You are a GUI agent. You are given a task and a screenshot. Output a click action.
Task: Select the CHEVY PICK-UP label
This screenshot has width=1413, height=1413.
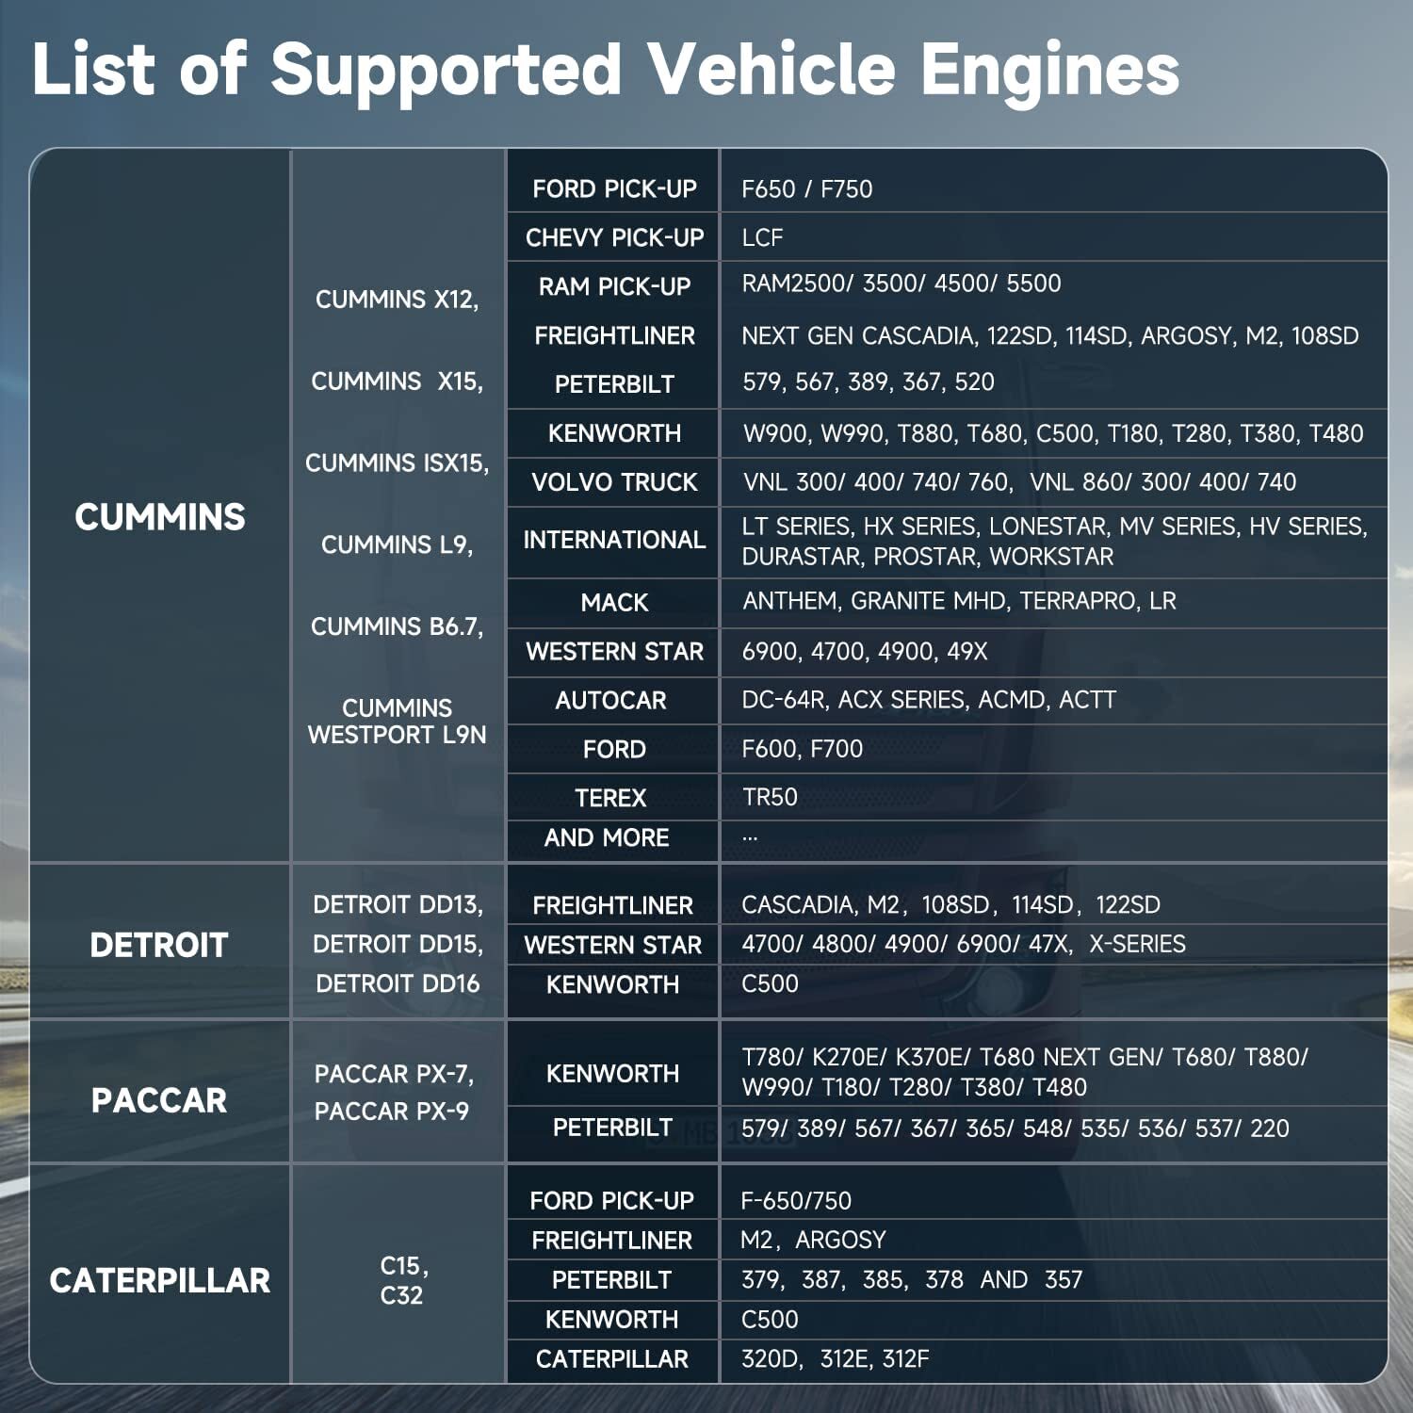(x=614, y=237)
